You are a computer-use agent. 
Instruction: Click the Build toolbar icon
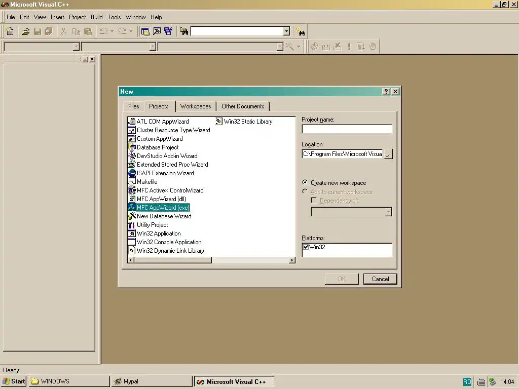pos(326,47)
